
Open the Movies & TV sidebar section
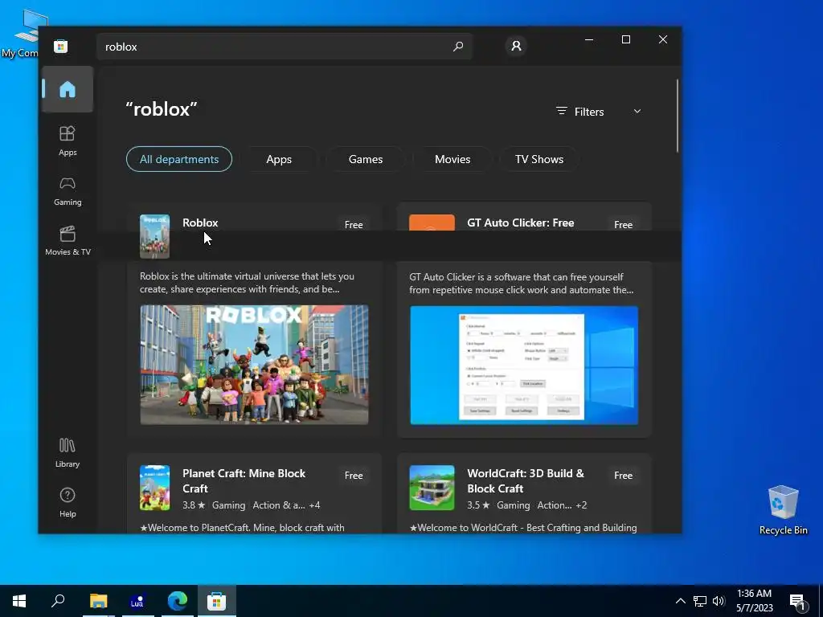[x=68, y=240]
